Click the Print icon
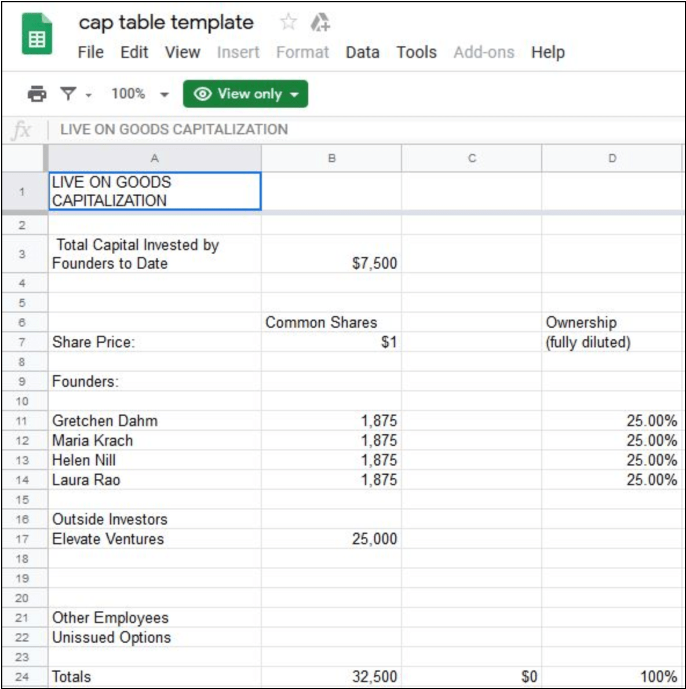Viewport: 686px width, 689px height. 37,93
